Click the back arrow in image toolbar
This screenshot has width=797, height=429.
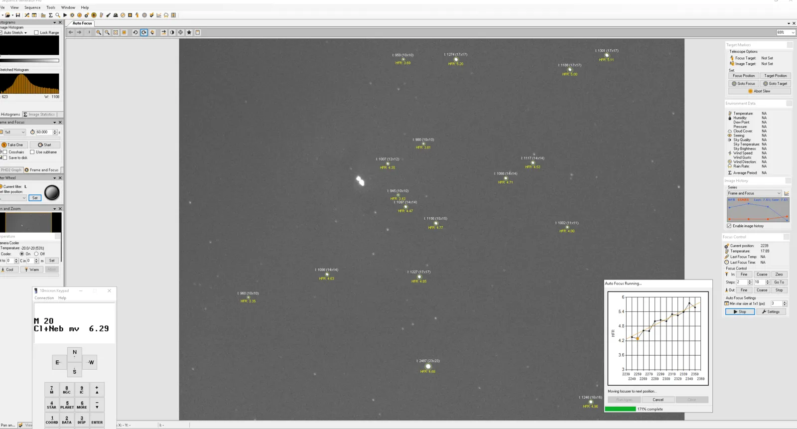pyautogui.click(x=71, y=32)
